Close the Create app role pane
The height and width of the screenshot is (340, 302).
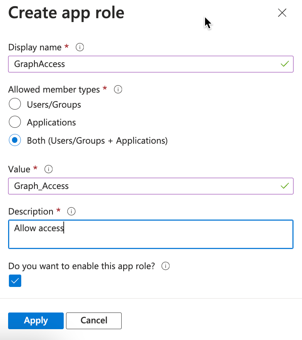(x=282, y=13)
